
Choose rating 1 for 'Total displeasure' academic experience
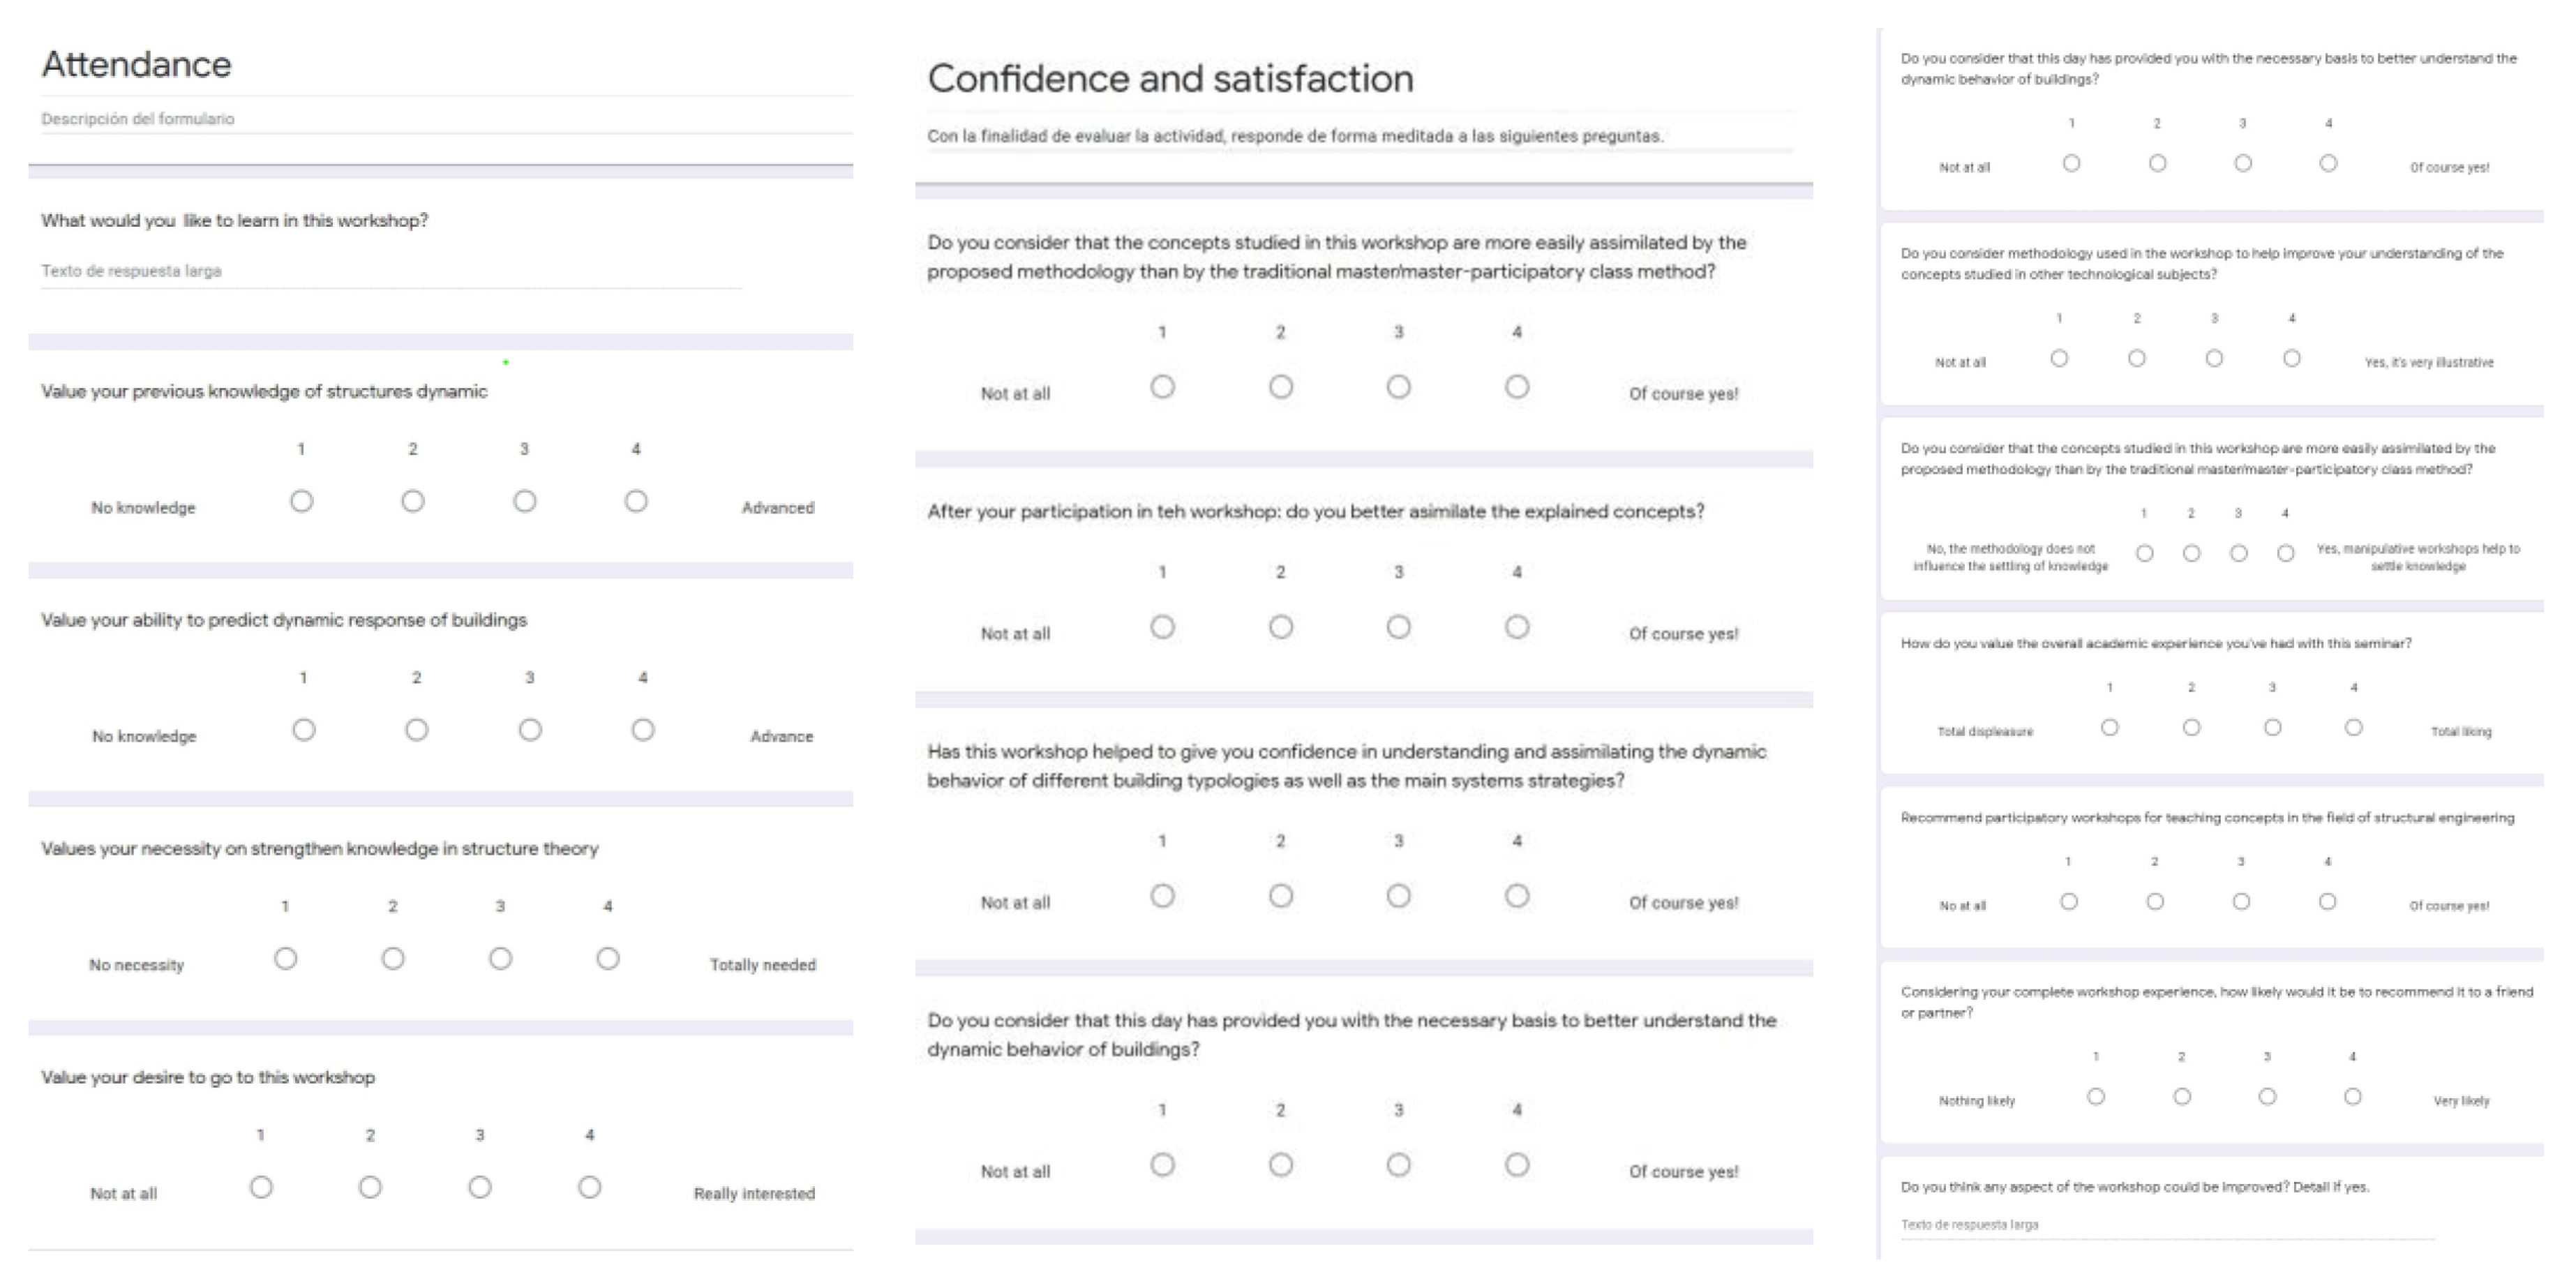[x=2109, y=727]
